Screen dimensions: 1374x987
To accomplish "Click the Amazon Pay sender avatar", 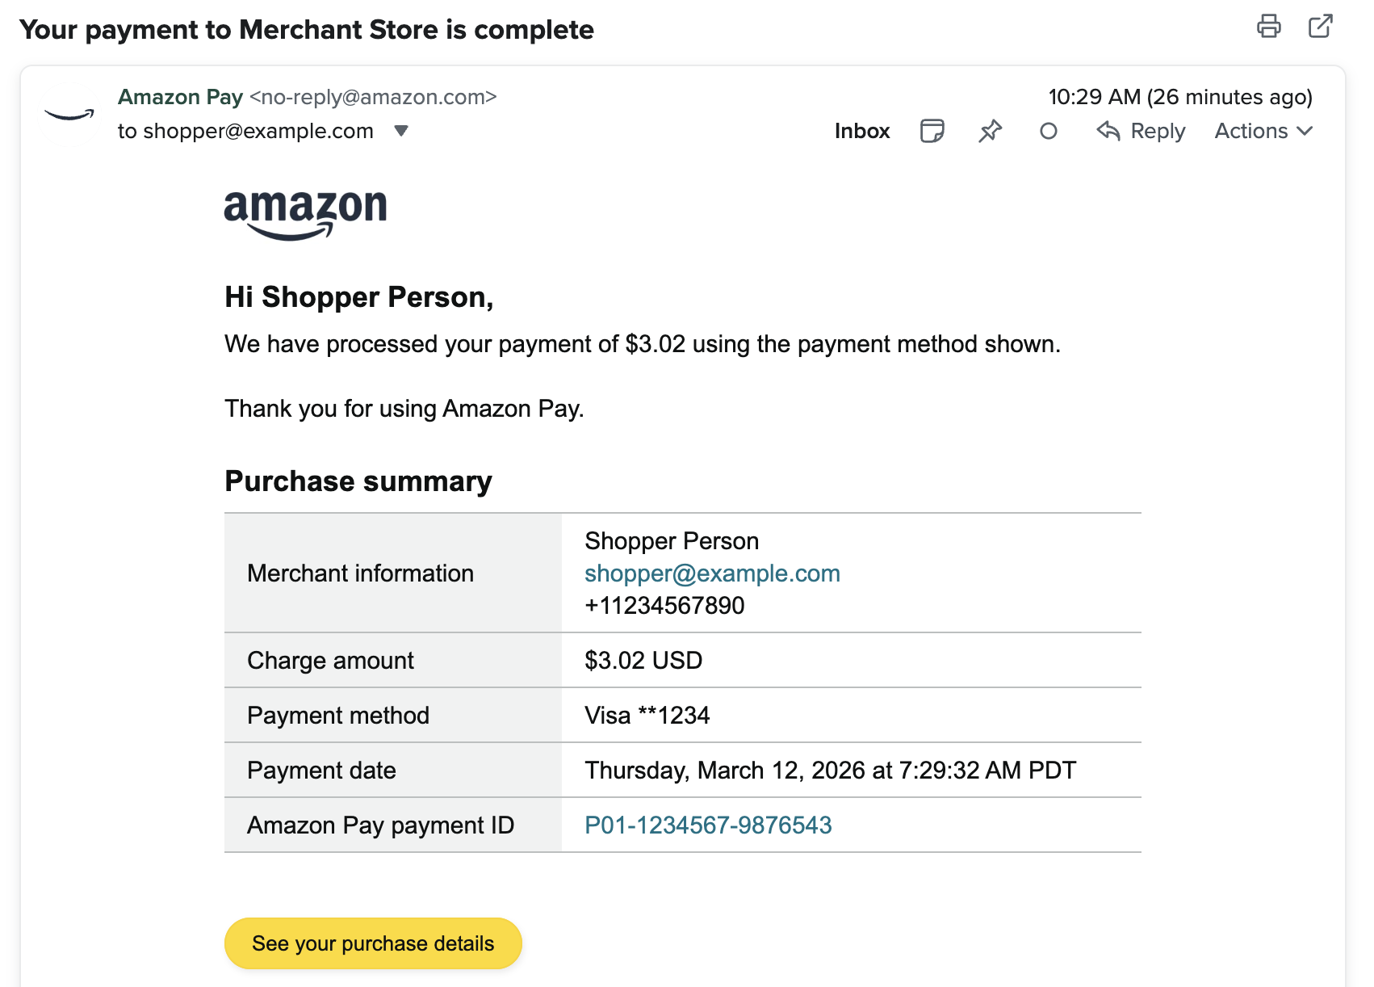I will pyautogui.click(x=69, y=115).
